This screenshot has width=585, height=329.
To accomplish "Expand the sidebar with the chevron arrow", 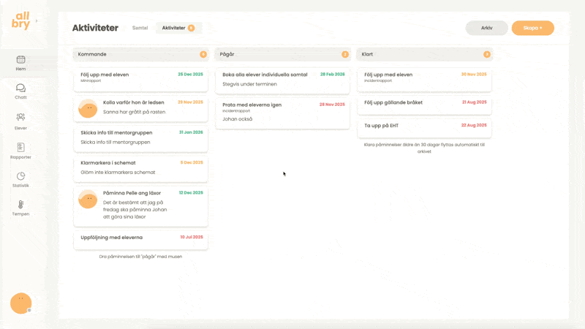I will pos(37,21).
